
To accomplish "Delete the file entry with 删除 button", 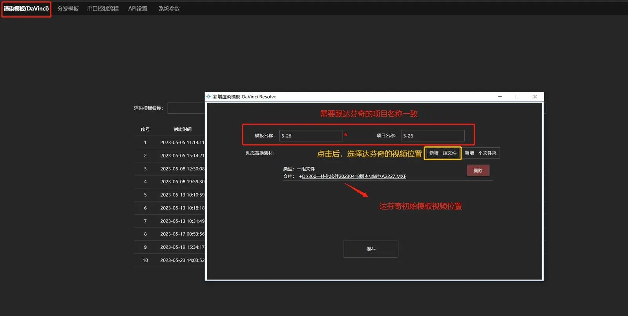I will pyautogui.click(x=478, y=170).
